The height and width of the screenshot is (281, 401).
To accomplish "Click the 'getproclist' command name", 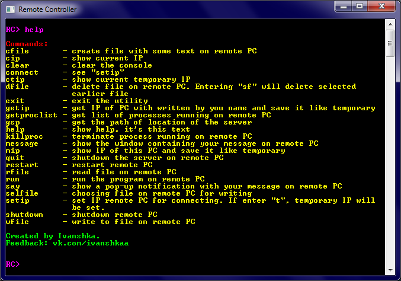I will (31, 115).
